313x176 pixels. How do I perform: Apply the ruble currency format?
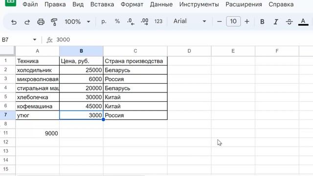tap(104, 22)
